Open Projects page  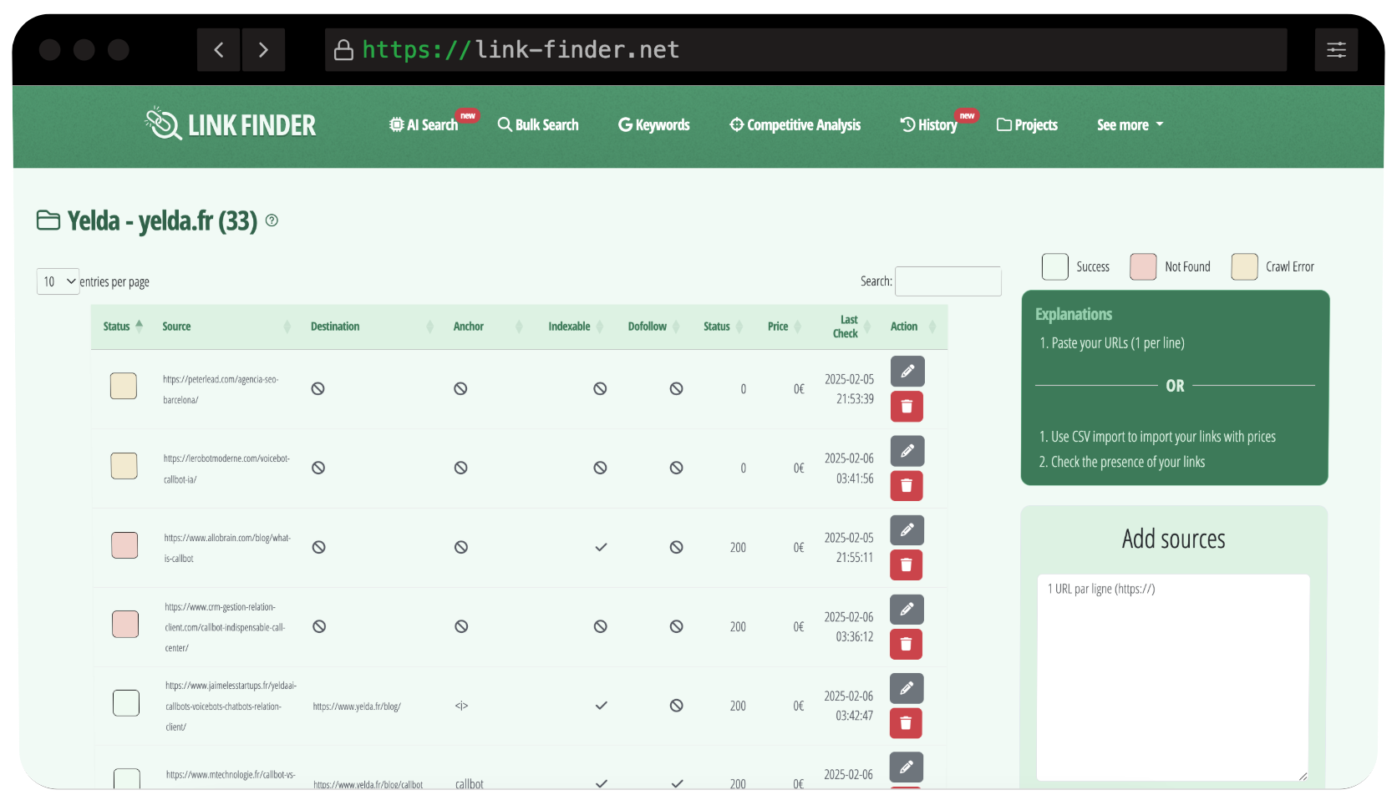click(1027, 124)
